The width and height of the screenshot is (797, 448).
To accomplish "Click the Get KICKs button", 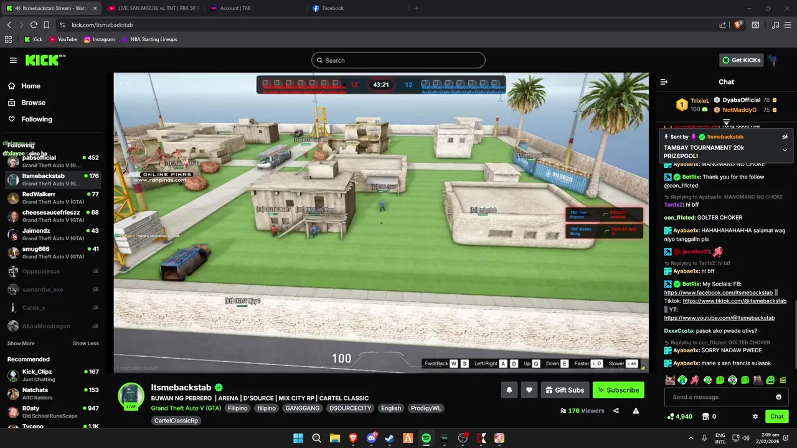I will point(741,60).
